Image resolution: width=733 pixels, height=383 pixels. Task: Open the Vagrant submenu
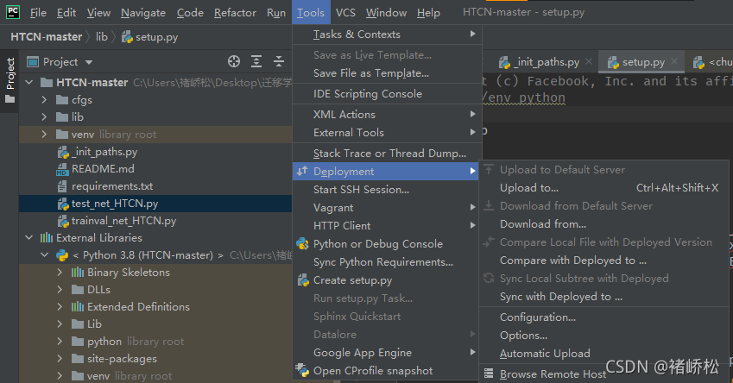coord(386,208)
